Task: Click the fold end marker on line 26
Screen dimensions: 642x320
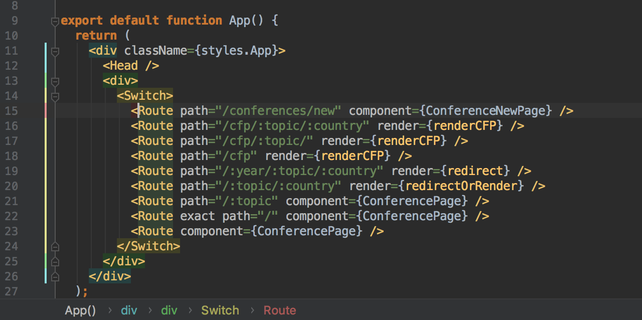Action: tap(55, 276)
